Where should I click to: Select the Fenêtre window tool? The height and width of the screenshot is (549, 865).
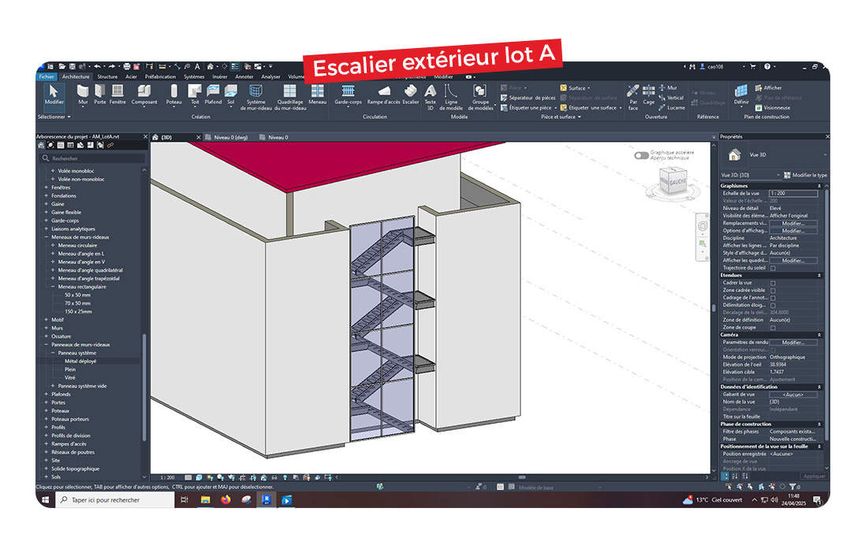(117, 95)
